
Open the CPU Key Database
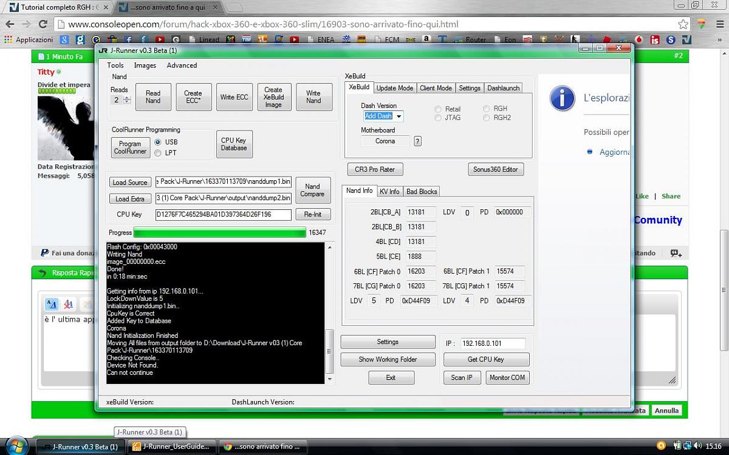(x=234, y=144)
